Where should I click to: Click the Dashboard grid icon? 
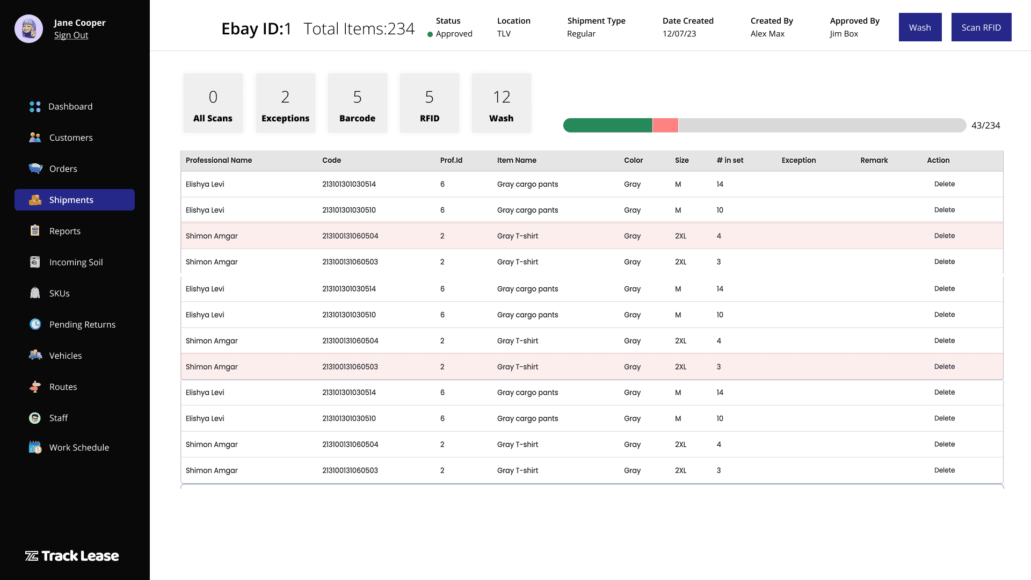[x=35, y=107]
